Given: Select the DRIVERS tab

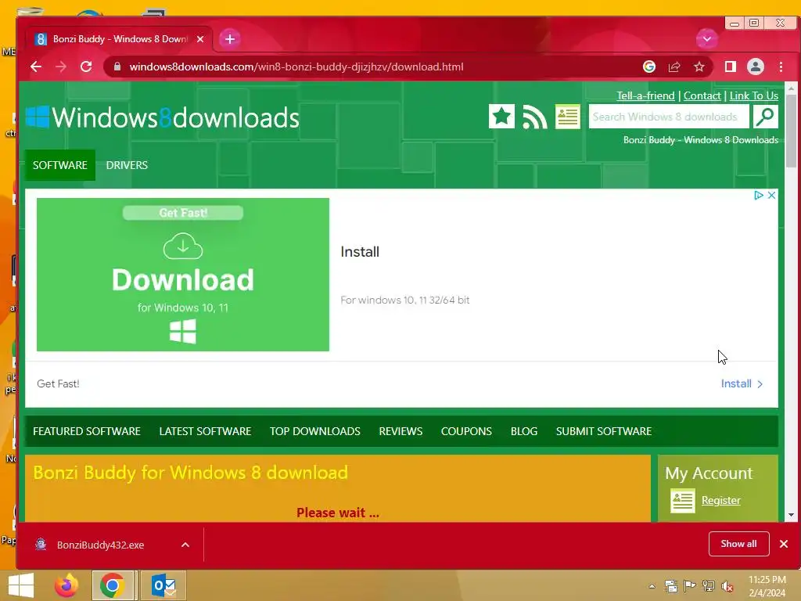Looking at the screenshot, I should point(127,165).
